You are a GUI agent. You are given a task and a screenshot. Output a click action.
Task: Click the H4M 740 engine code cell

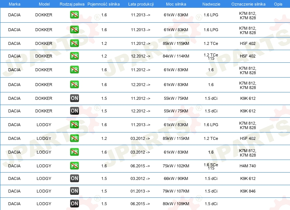point(248,166)
